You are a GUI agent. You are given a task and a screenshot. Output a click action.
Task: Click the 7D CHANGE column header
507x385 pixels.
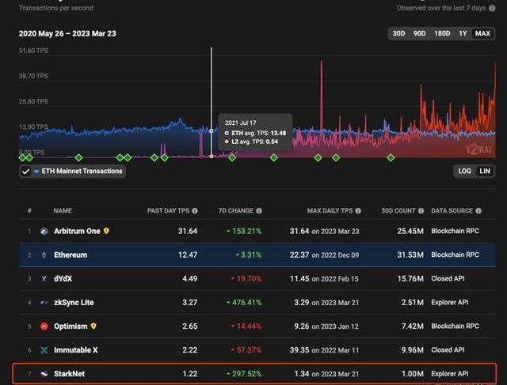236,211
